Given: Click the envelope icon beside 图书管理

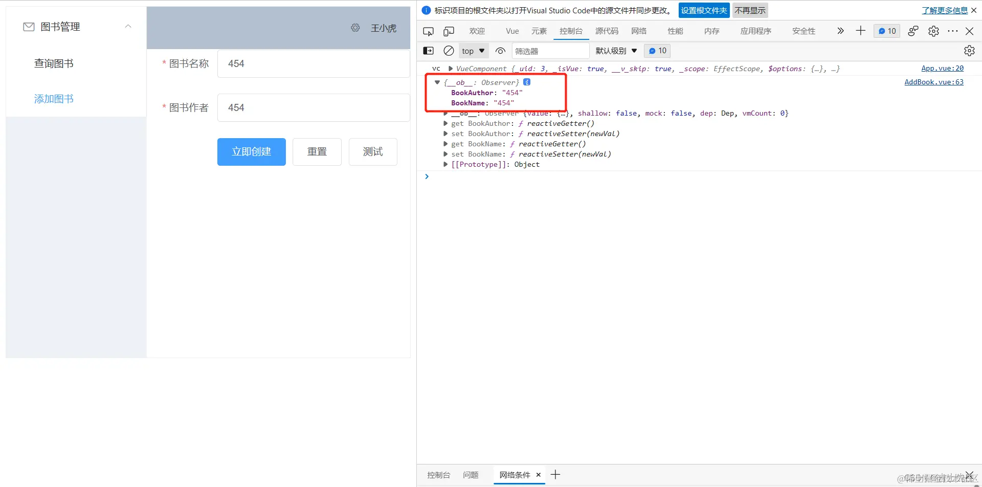Looking at the screenshot, I should coord(29,27).
